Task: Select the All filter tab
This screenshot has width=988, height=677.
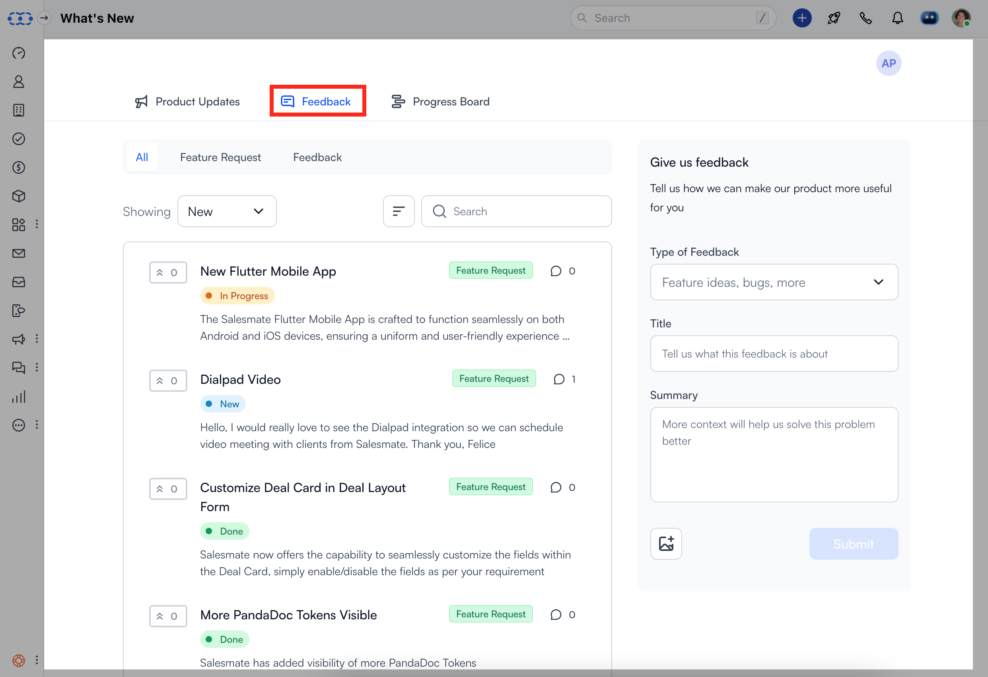Action: click(142, 158)
